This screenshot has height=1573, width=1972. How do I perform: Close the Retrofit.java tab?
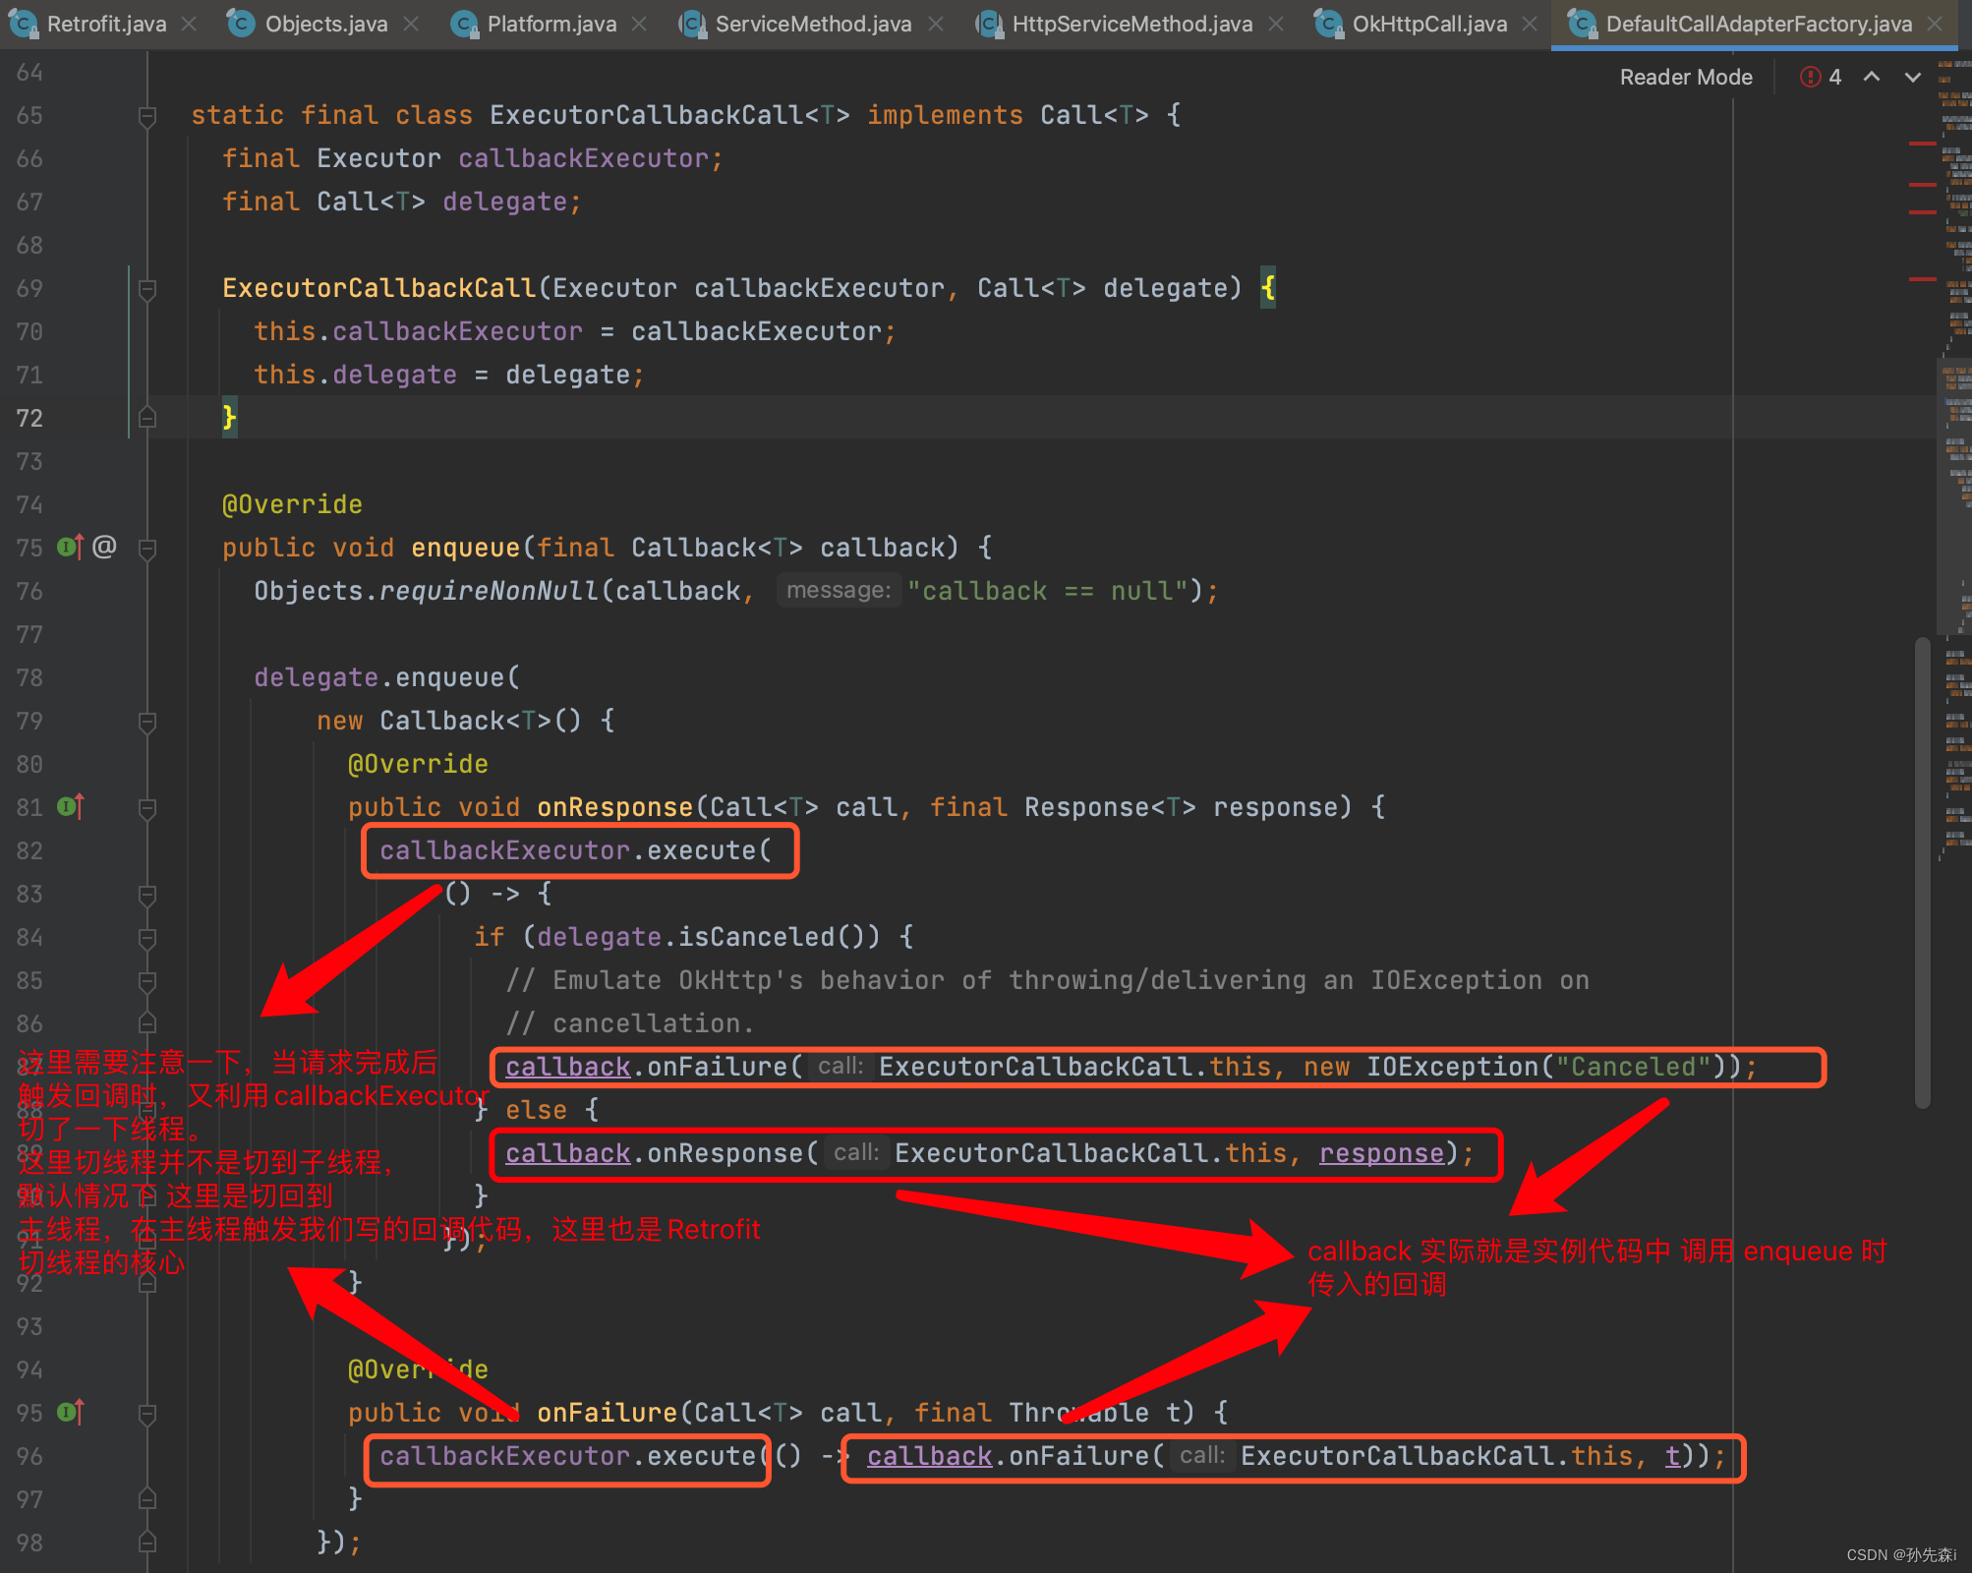[189, 24]
